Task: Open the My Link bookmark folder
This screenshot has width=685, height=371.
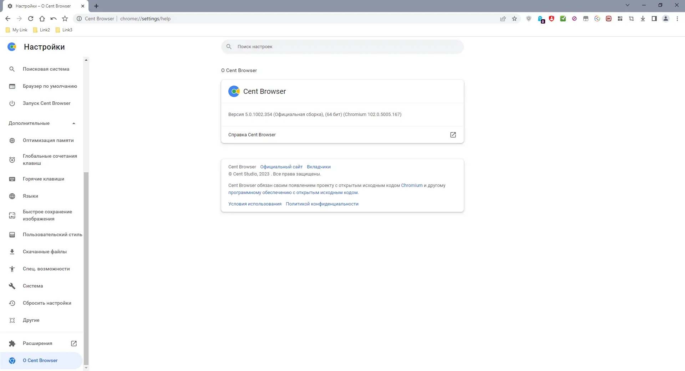Action: coord(17,30)
